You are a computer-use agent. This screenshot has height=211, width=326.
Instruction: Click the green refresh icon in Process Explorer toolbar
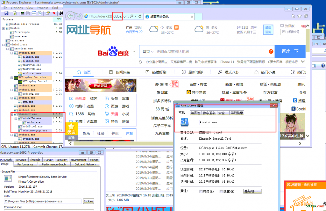[15, 13]
